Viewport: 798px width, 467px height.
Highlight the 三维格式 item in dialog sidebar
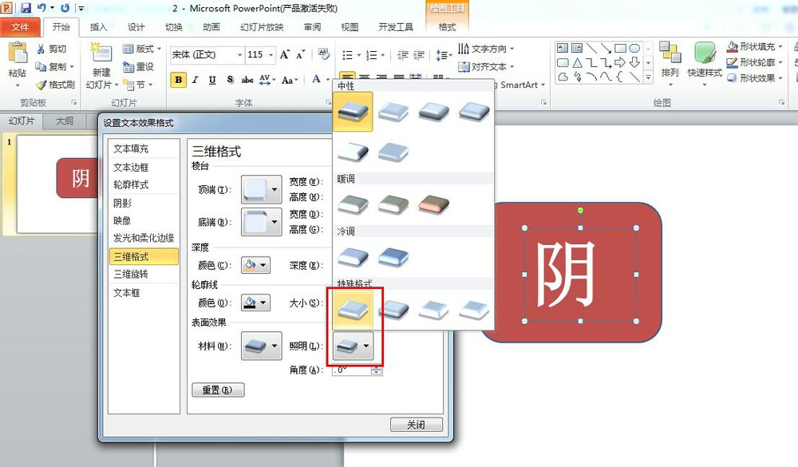tap(142, 257)
